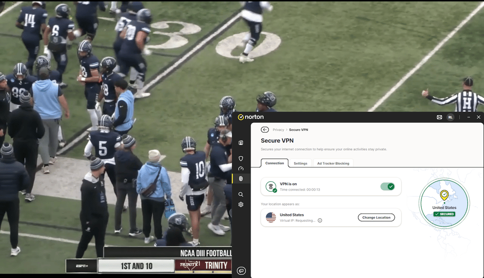Close the Norton window
The width and height of the screenshot is (484, 278).
pyautogui.click(x=478, y=117)
